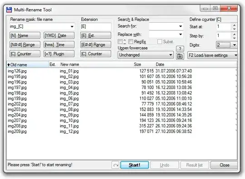Click the size value 152 883
This screenshot has width=245, height=179.
[147, 109]
